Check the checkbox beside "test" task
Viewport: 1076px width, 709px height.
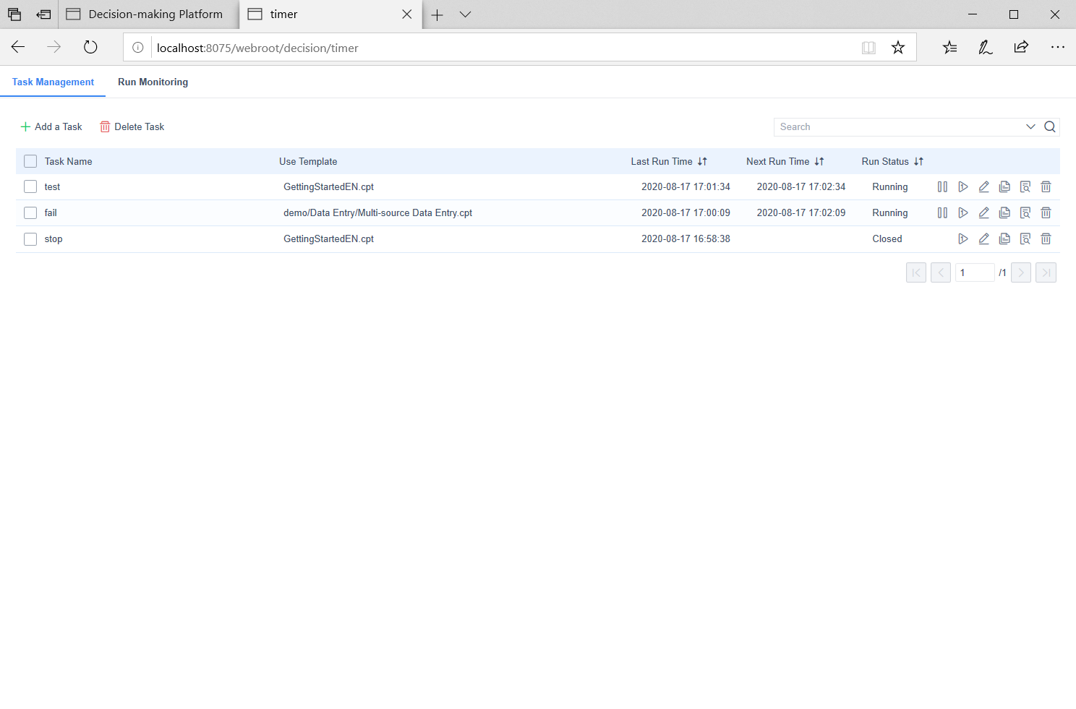(x=30, y=186)
